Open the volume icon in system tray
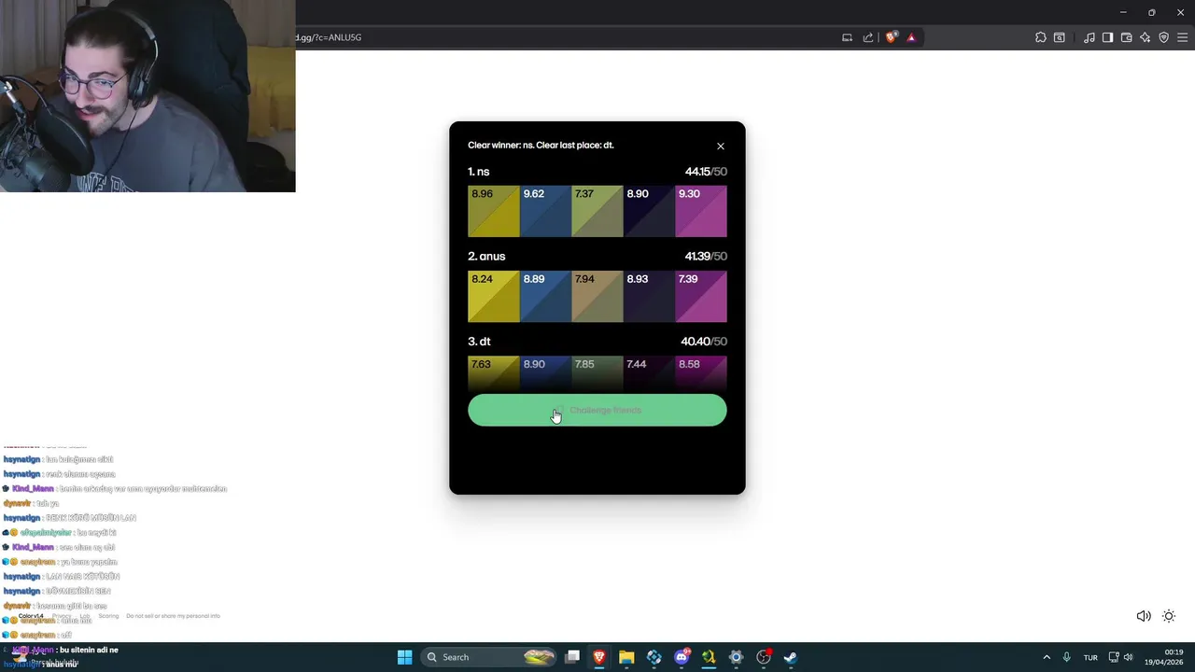 coord(1129,657)
